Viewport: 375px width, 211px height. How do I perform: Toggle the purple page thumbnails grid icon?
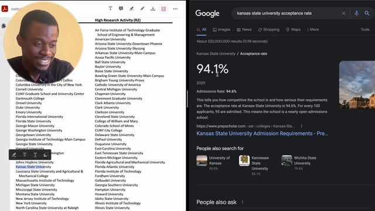click(x=163, y=9)
